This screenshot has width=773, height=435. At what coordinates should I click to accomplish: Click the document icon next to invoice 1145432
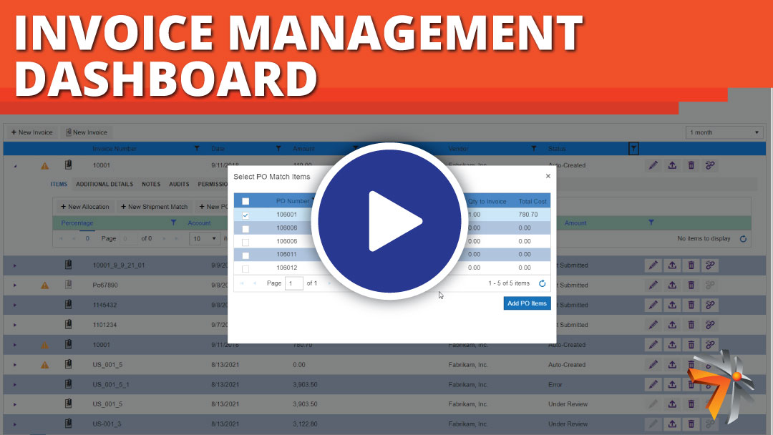[x=68, y=305]
